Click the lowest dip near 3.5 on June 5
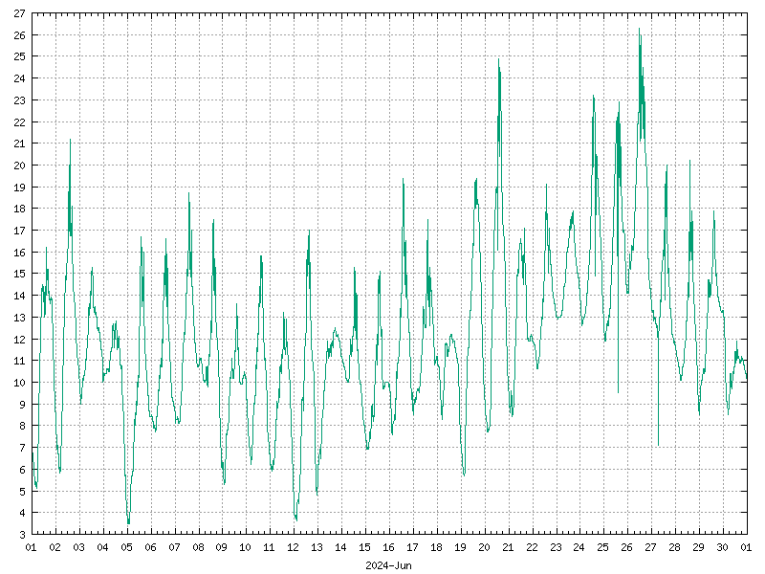765x574 pixels. tap(129, 523)
